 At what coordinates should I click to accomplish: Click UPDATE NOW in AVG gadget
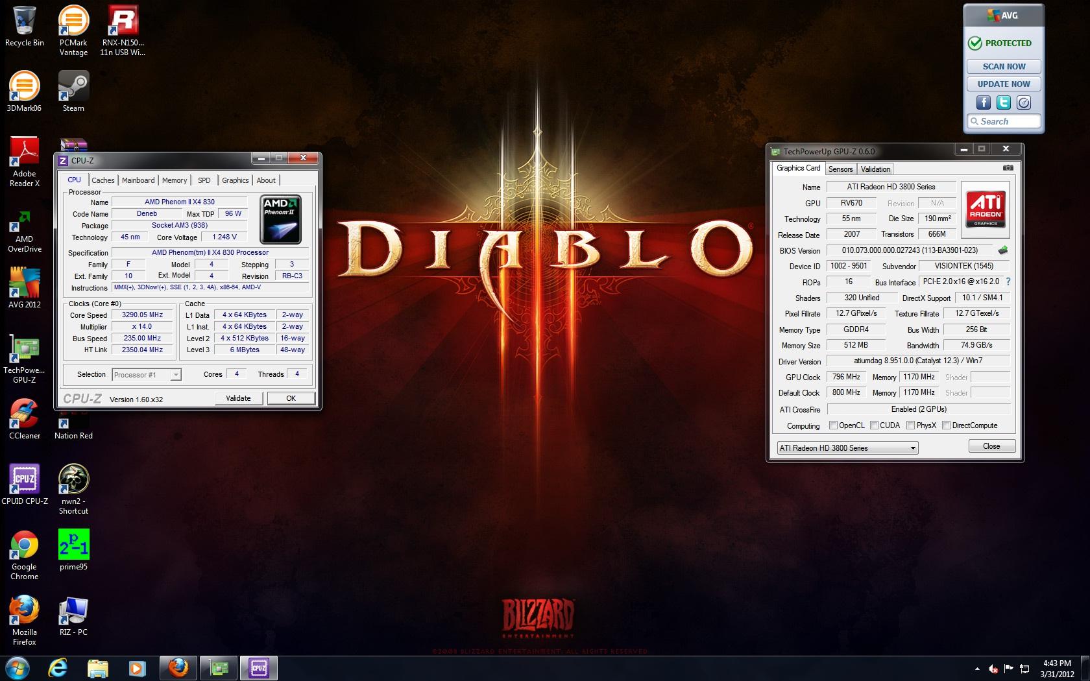pyautogui.click(x=1004, y=84)
